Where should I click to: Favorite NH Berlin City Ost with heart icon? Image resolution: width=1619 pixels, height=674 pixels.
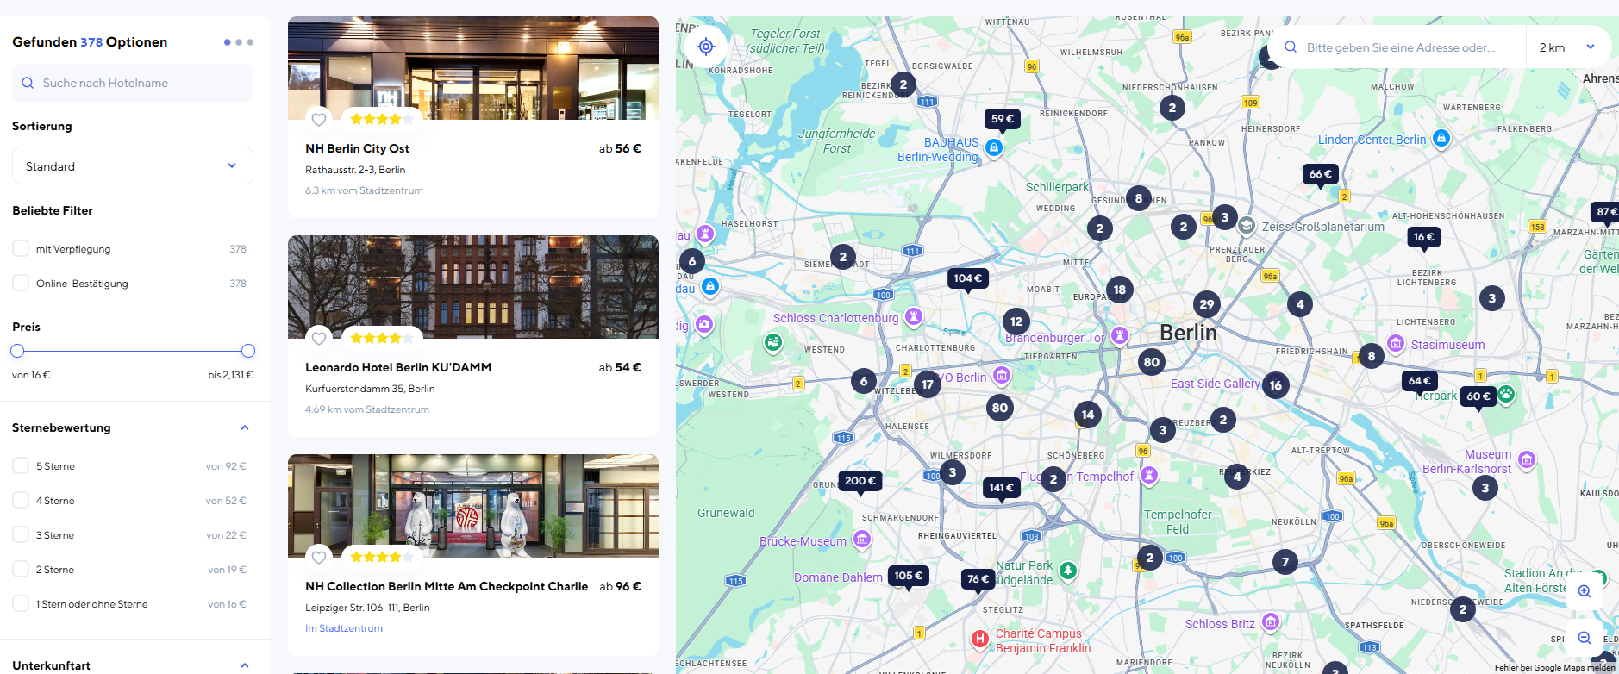[319, 120]
